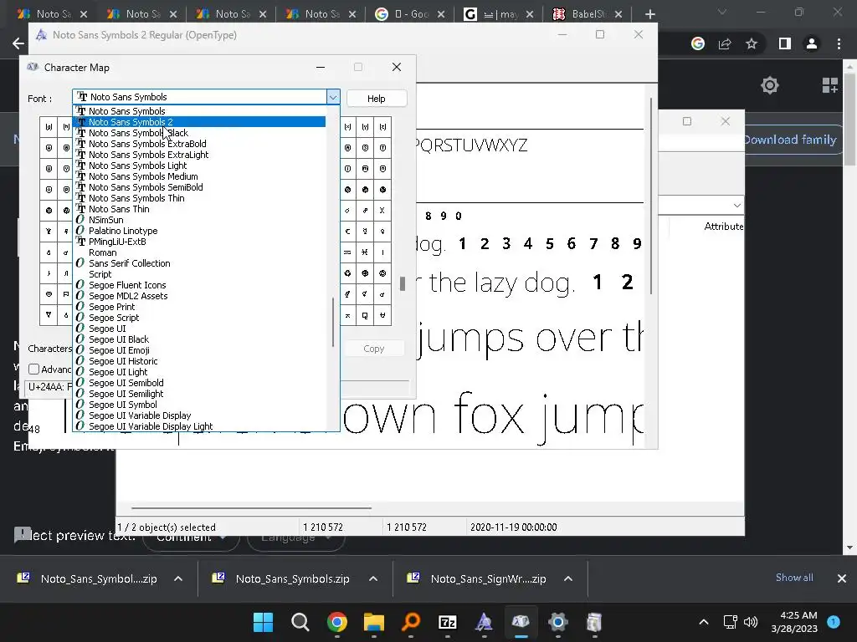Viewport: 857px width, 642px height.
Task: Open Chrome profile icon
Action: pos(812,43)
